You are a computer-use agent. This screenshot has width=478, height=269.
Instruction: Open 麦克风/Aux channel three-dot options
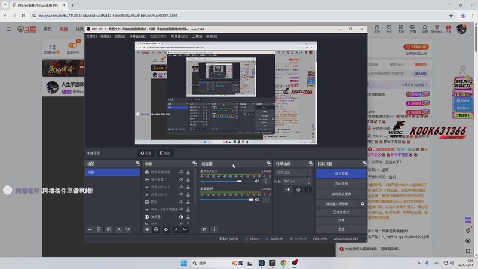(266, 181)
